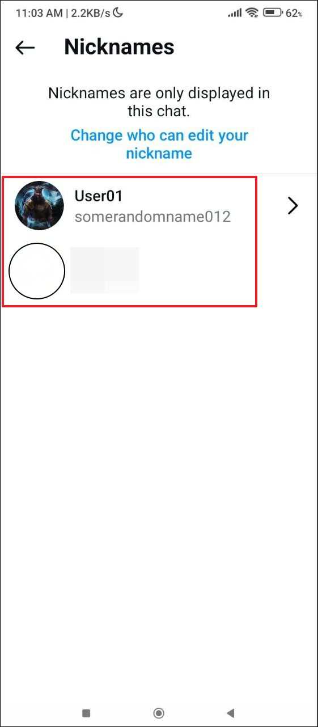Select the User01 nickname label
Screen dimensions: 318x727
[x=99, y=196]
